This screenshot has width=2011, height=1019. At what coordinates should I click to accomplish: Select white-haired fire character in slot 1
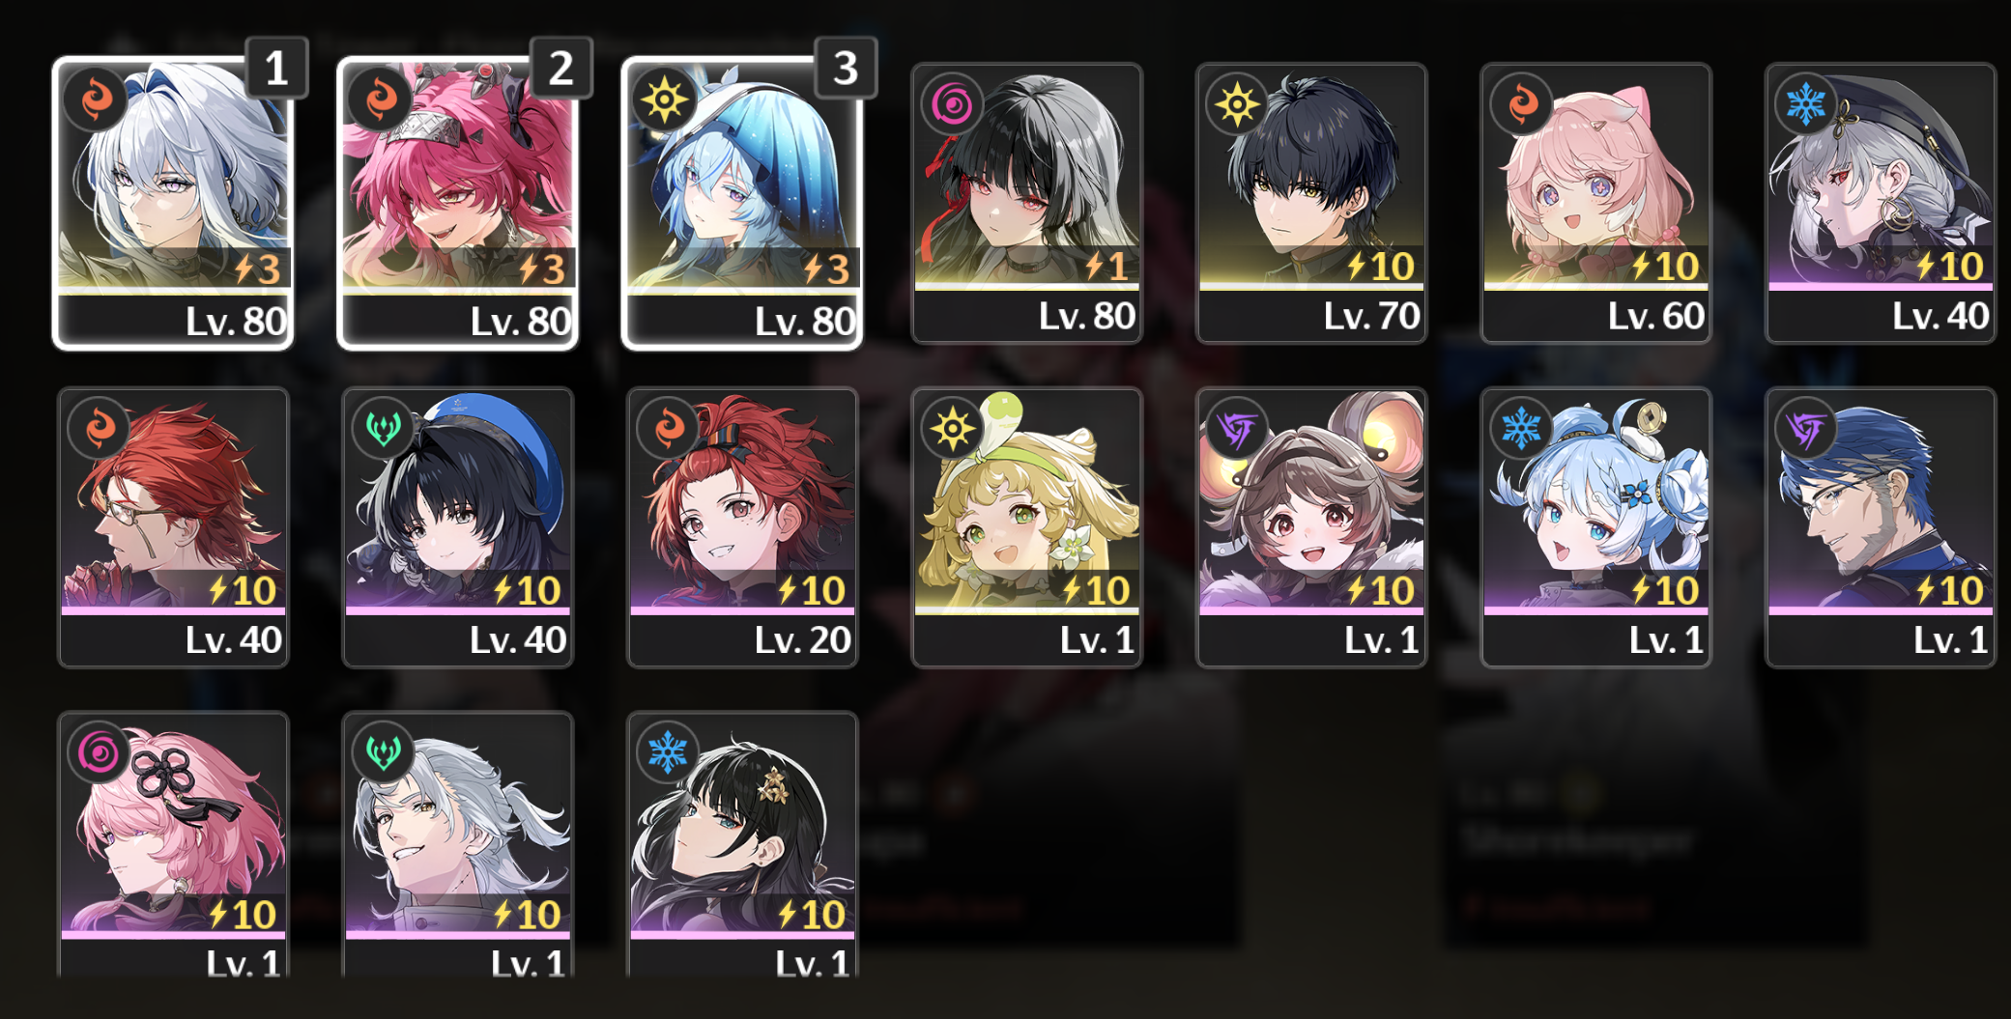click(x=173, y=203)
